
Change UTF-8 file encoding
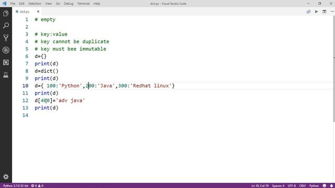tap(292, 186)
